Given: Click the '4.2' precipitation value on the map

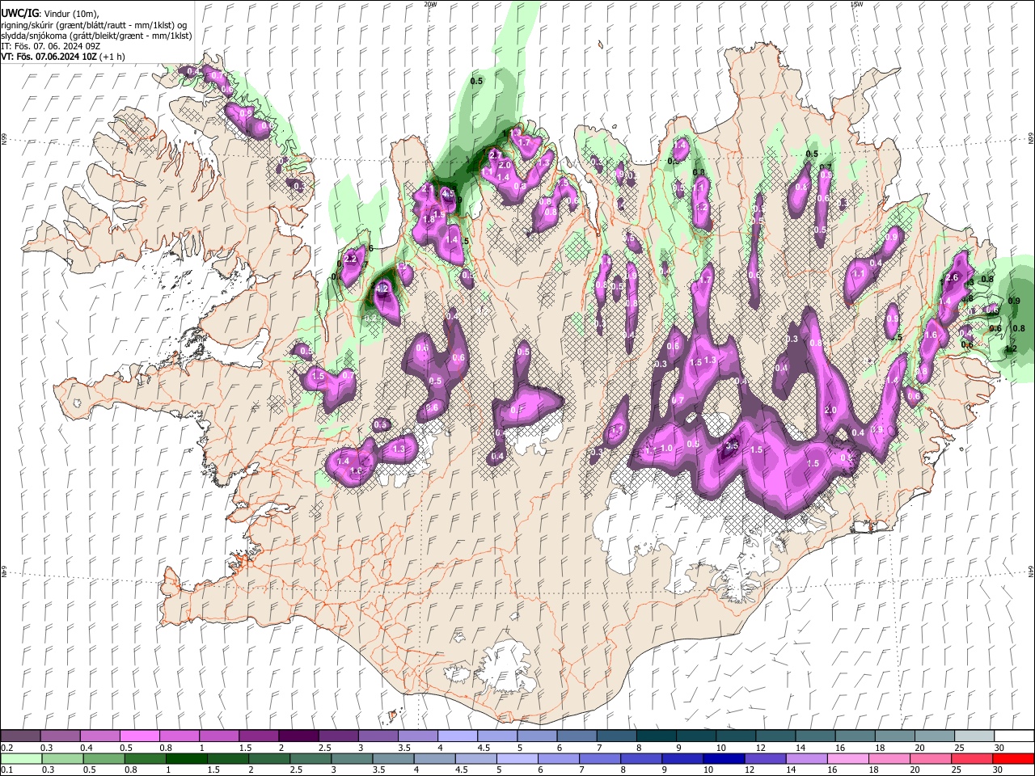Looking at the screenshot, I should (383, 289).
